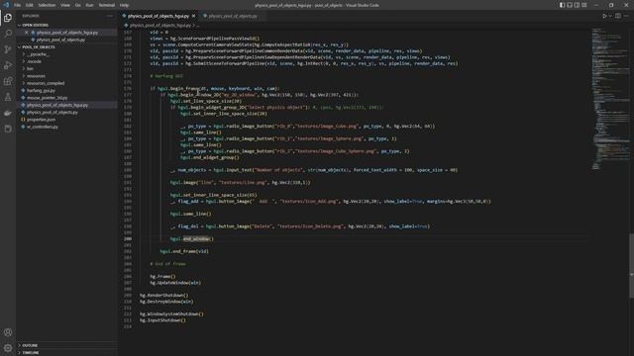Open the Extensions view

(8, 81)
